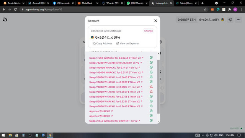Open a new browser tab
Viewport: 245px width, 138px height.
203,3
